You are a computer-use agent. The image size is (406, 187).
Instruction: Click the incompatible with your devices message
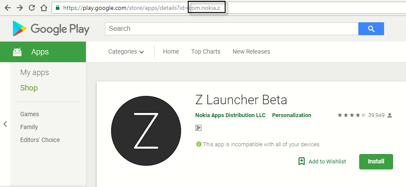click(x=262, y=144)
